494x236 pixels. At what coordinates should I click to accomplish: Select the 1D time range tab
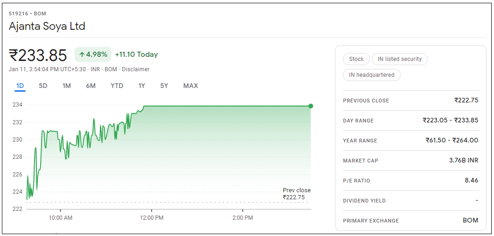[20, 86]
